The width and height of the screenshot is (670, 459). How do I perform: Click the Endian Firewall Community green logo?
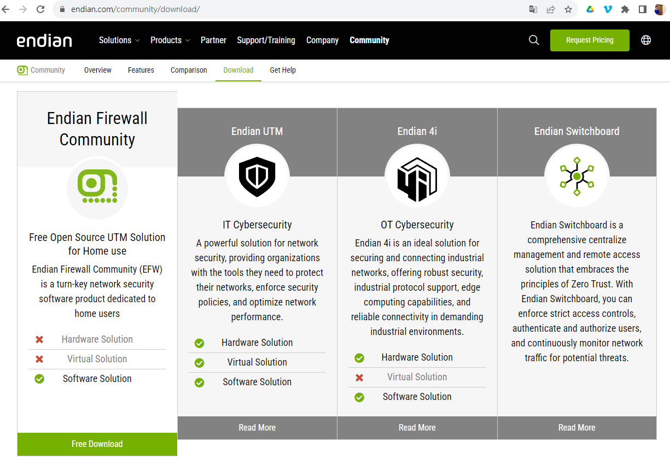tap(97, 187)
